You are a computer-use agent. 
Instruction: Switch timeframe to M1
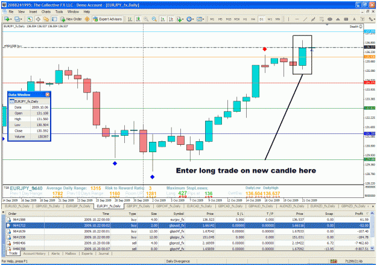212,19
